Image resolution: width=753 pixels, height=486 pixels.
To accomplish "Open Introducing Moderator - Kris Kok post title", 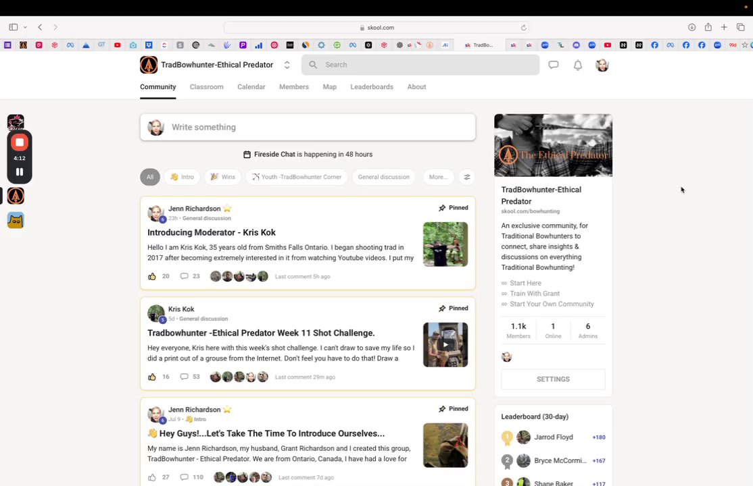I will coord(212,233).
